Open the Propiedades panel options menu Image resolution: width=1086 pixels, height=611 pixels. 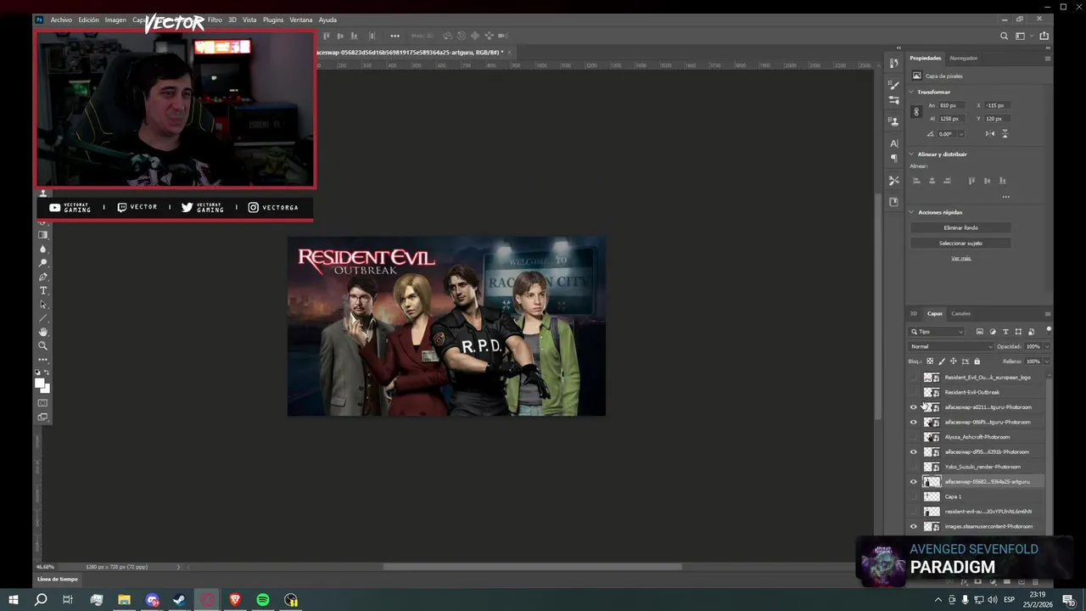click(1047, 58)
